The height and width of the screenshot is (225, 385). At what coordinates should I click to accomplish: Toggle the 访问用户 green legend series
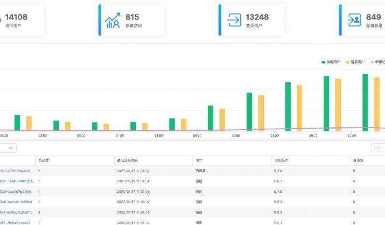(x=331, y=62)
